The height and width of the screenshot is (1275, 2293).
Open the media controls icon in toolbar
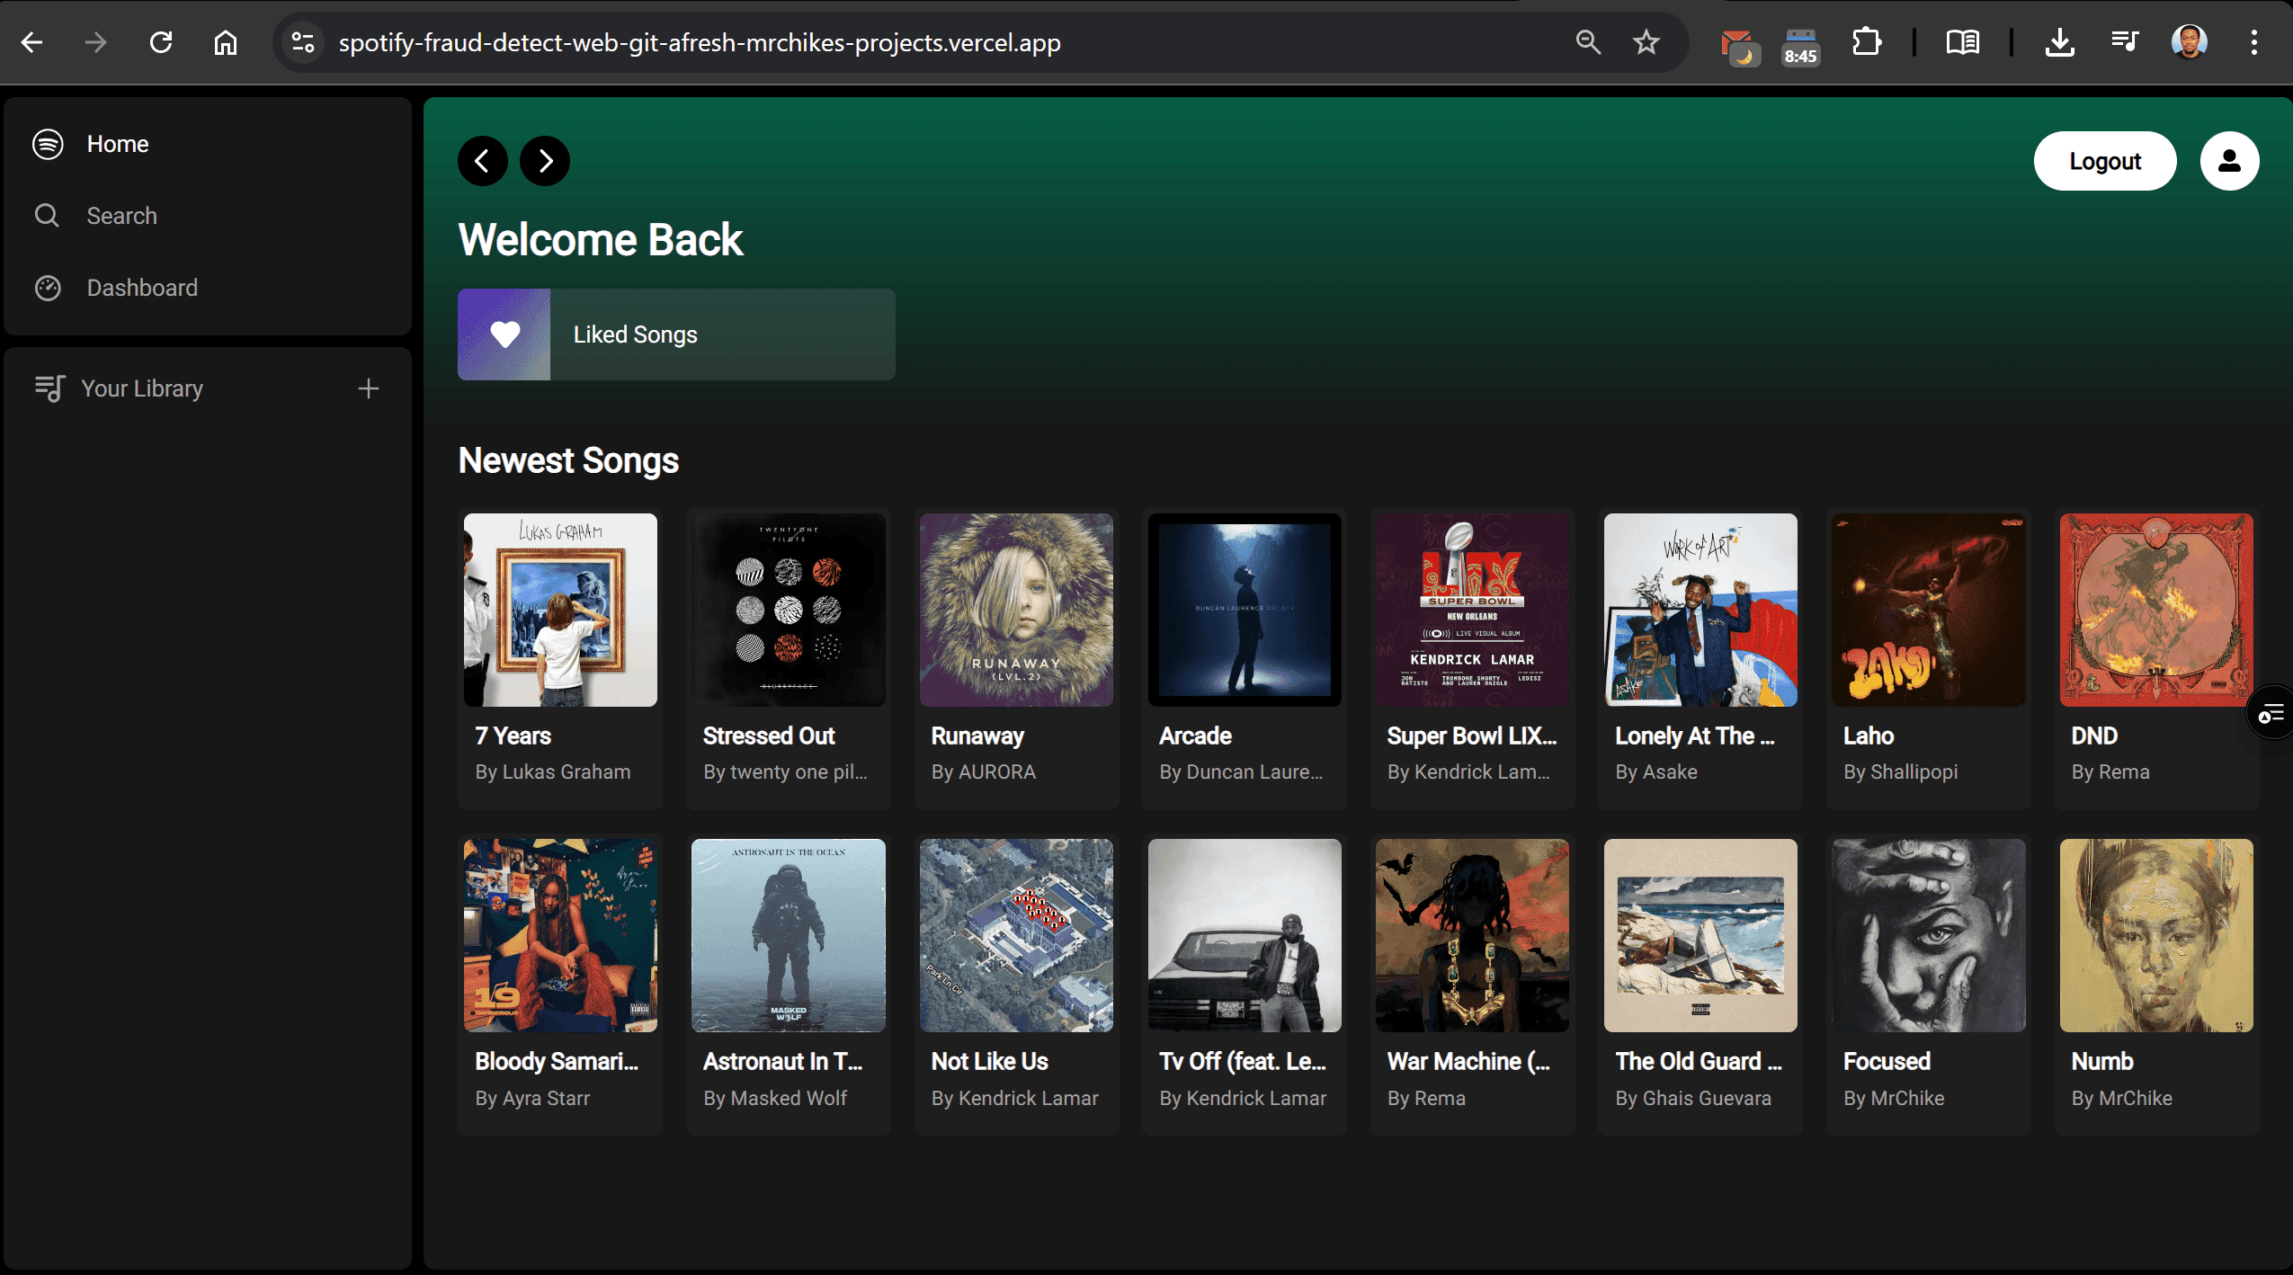pyautogui.click(x=2124, y=42)
